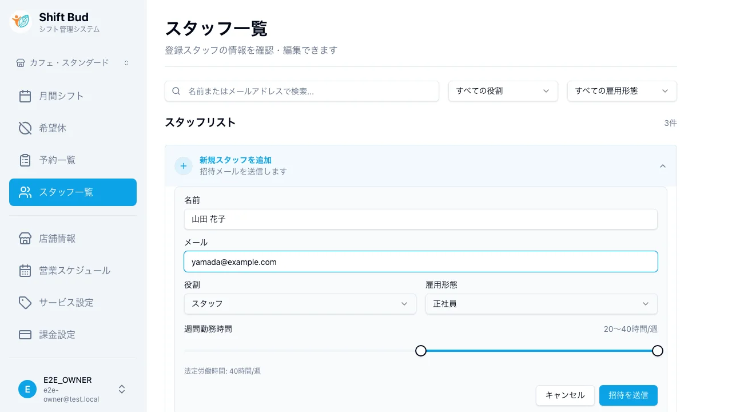Select the 店舗情報 shop icon
Image resolution: width=732 pixels, height=412 pixels.
(25, 239)
